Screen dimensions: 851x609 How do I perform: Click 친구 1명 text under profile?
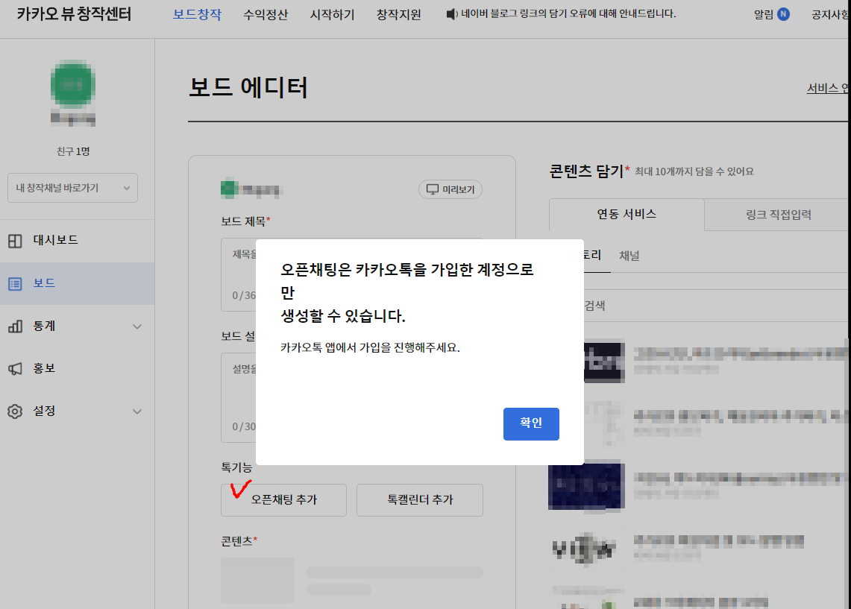73,151
